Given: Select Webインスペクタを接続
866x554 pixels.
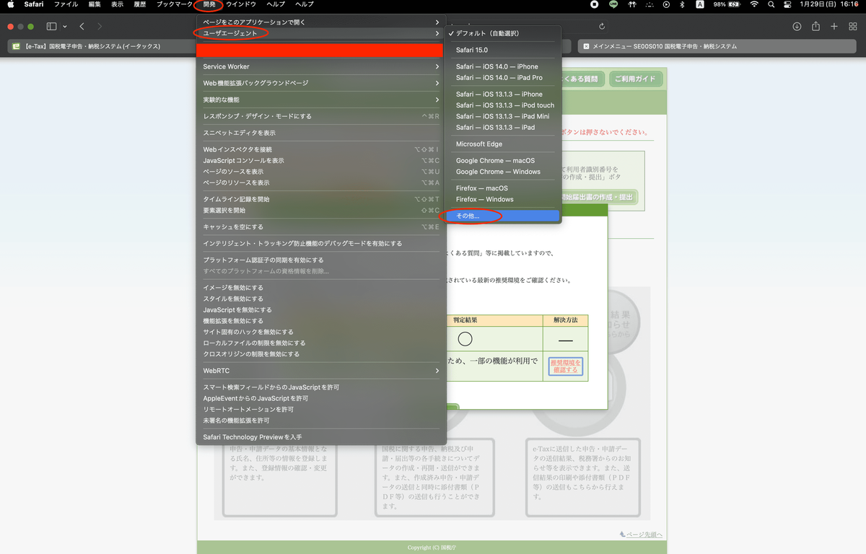Looking at the screenshot, I should point(321,149).
